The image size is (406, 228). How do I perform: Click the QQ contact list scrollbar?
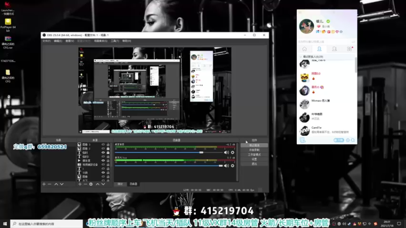pyautogui.click(x=356, y=66)
